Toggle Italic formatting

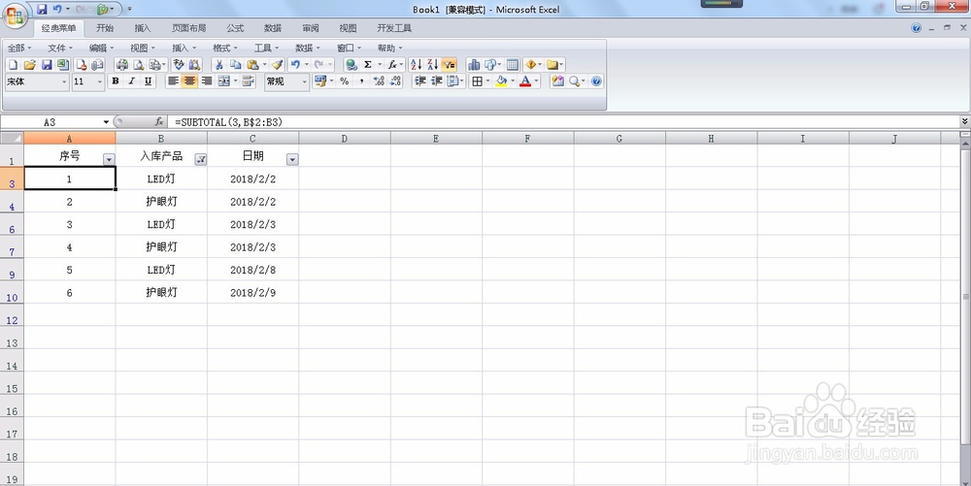pyautogui.click(x=131, y=81)
